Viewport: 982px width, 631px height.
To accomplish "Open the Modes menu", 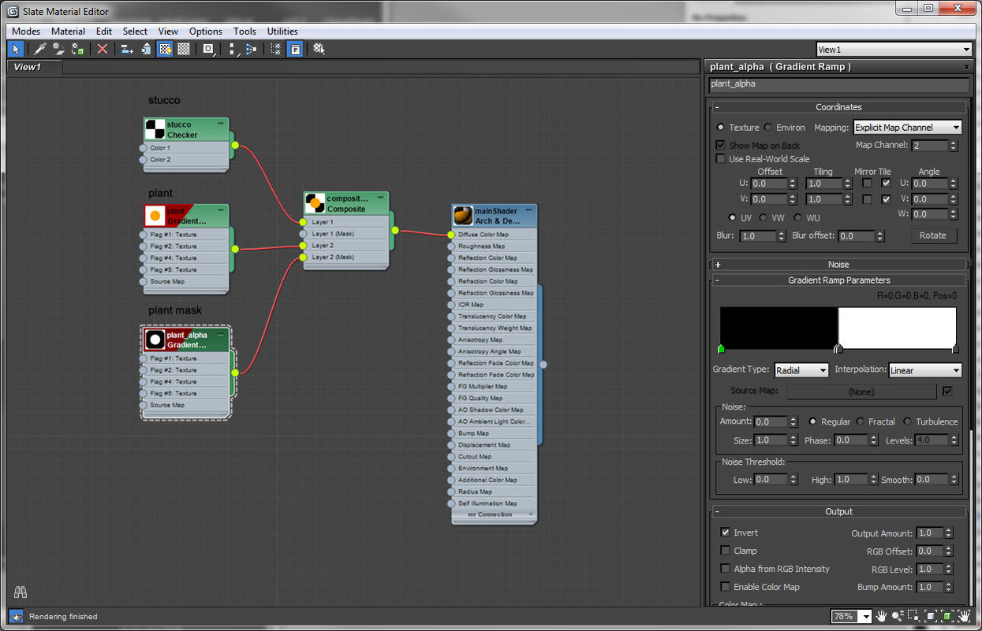I will click(x=26, y=32).
